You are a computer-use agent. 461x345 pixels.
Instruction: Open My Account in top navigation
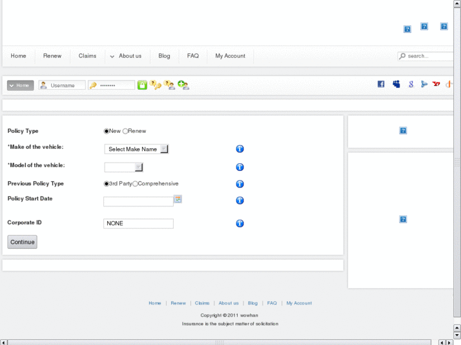230,56
